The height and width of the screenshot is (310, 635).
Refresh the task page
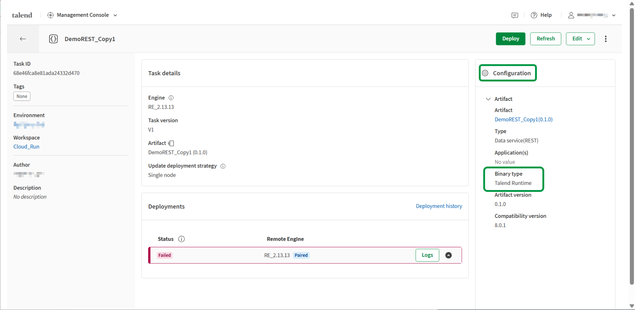coord(546,39)
